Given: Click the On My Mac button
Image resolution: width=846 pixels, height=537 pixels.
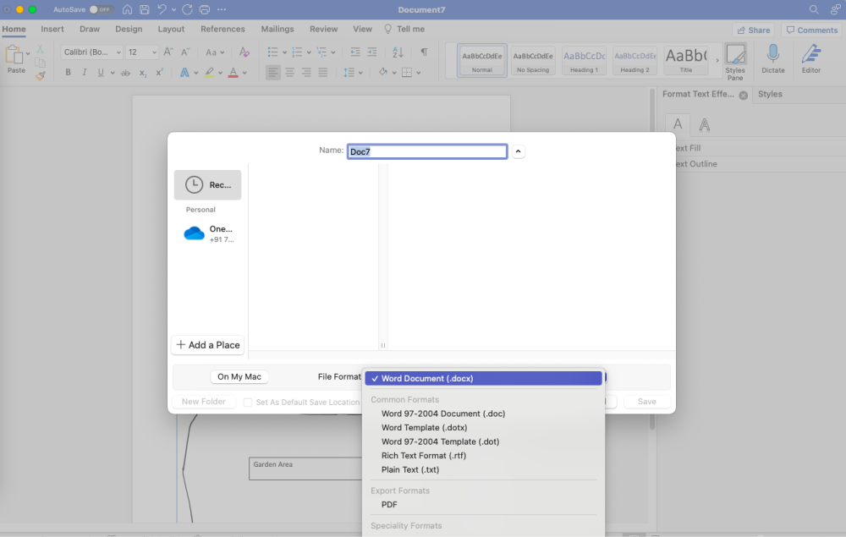Looking at the screenshot, I should tap(239, 376).
